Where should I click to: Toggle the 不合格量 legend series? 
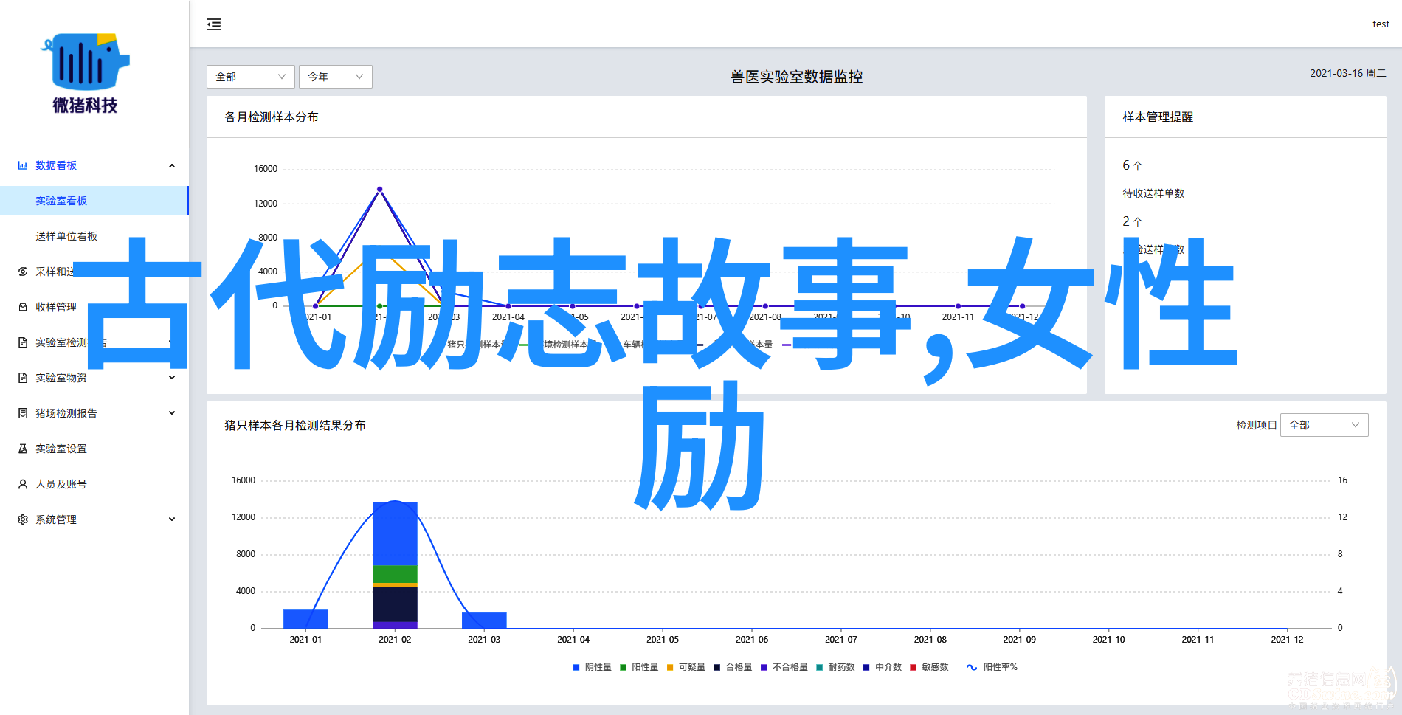click(784, 667)
